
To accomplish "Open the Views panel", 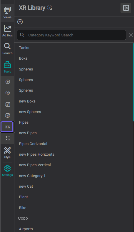I will (7, 13).
